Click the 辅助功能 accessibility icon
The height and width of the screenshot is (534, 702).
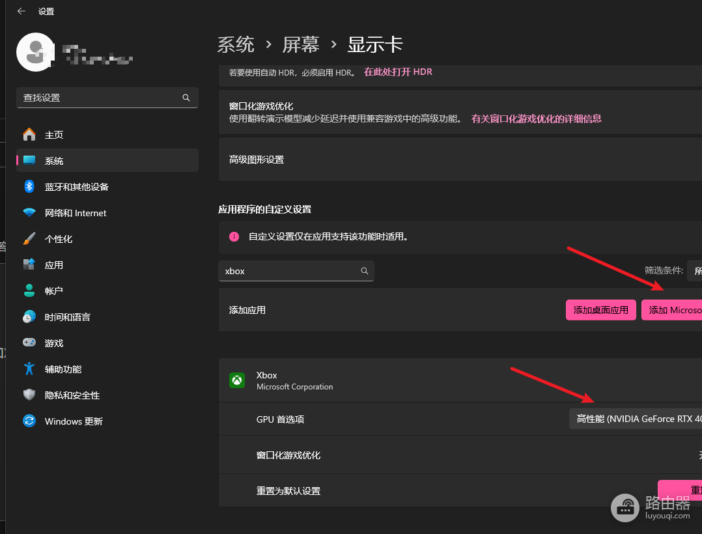coord(29,369)
